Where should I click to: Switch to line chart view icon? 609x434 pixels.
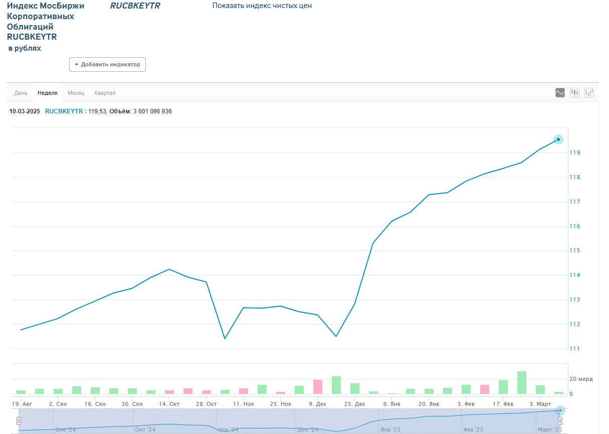pos(560,93)
